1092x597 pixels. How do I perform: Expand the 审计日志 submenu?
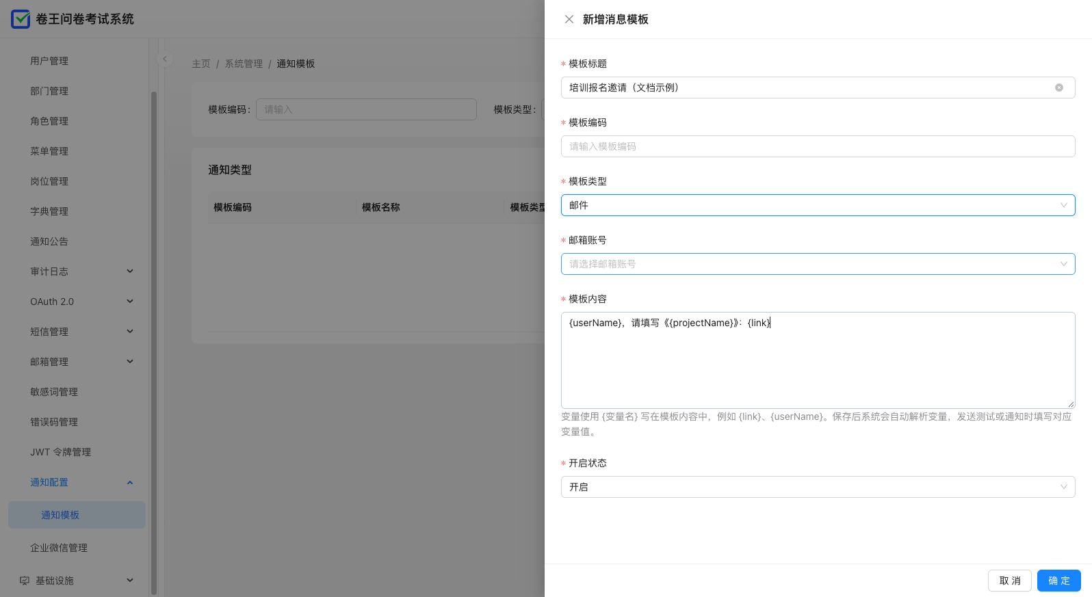130,271
